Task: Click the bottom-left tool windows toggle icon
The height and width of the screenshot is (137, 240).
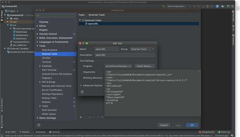Action: [2, 136]
